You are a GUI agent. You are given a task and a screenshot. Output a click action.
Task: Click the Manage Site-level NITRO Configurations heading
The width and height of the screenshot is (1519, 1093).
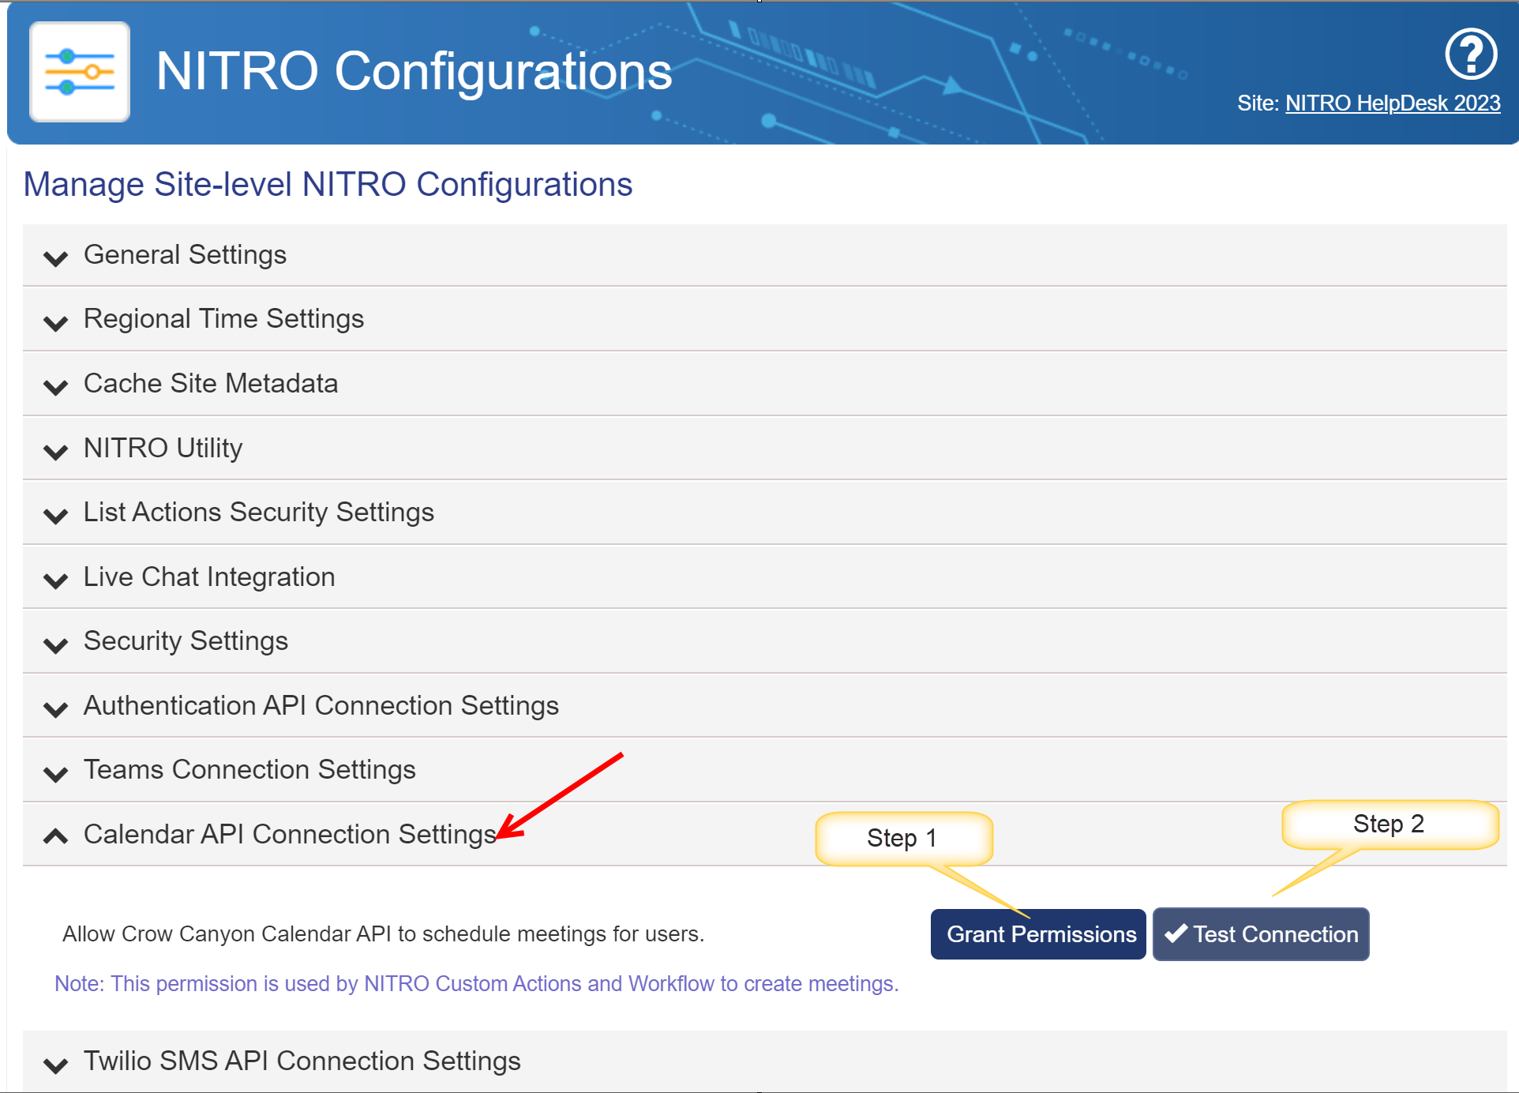[x=328, y=184]
